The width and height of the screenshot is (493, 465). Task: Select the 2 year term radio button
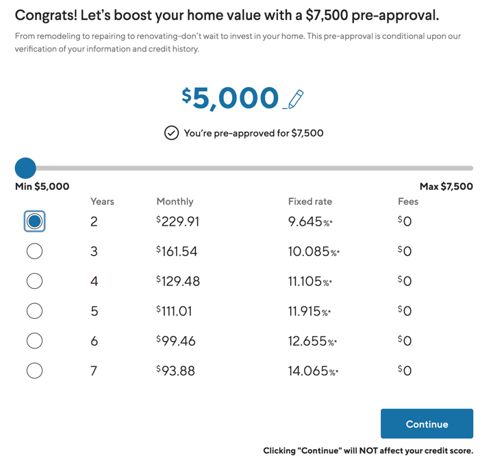[35, 222]
